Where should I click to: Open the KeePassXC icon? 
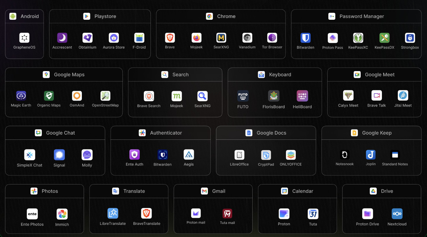pos(358,38)
